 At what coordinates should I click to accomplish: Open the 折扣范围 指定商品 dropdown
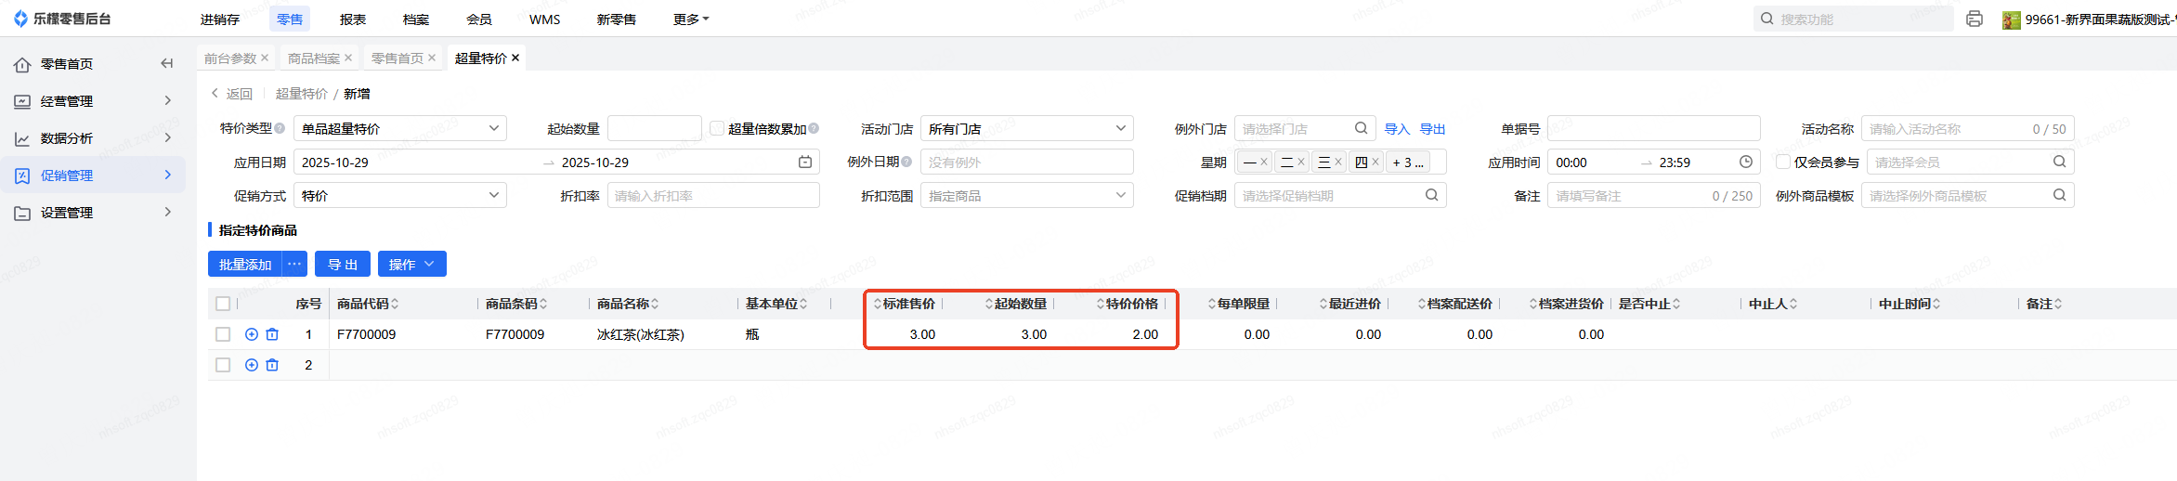tap(1027, 195)
